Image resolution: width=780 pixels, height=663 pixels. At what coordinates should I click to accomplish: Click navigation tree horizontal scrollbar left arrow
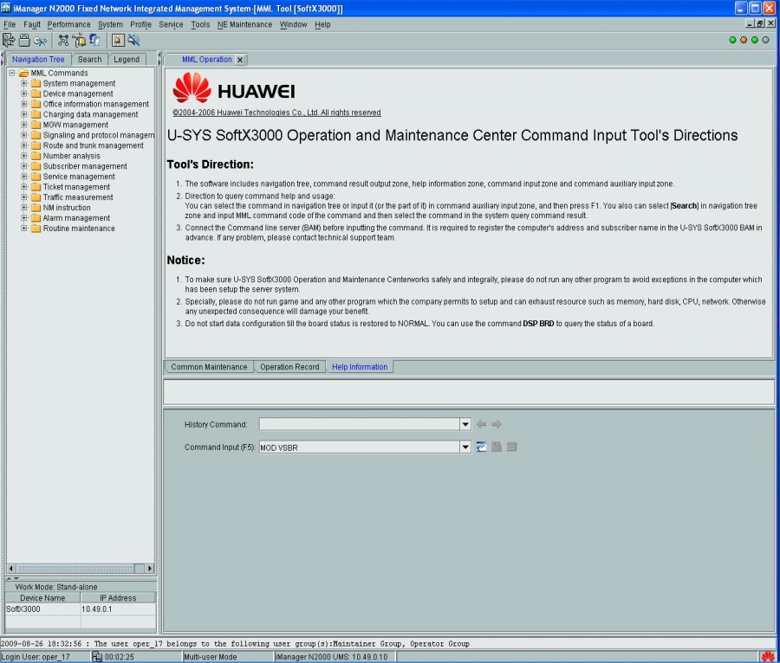[x=11, y=568]
